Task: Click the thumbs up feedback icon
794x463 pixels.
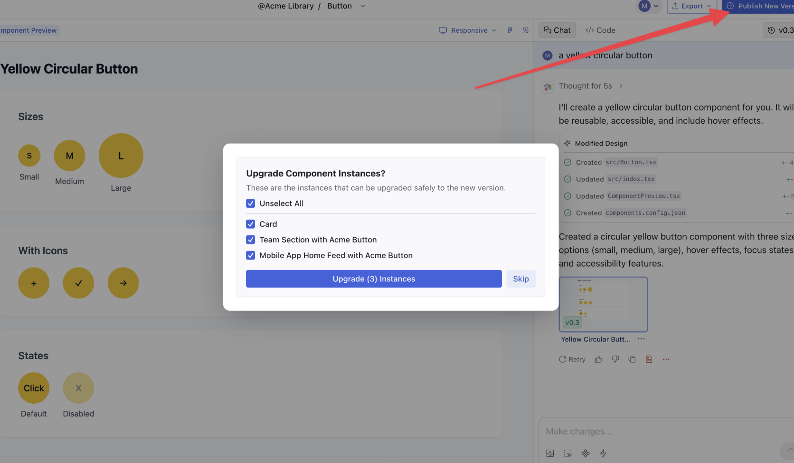Action: [598, 360]
